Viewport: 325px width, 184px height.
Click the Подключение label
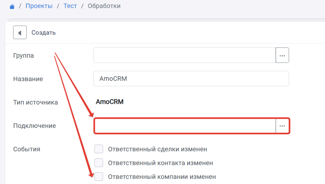click(x=35, y=126)
